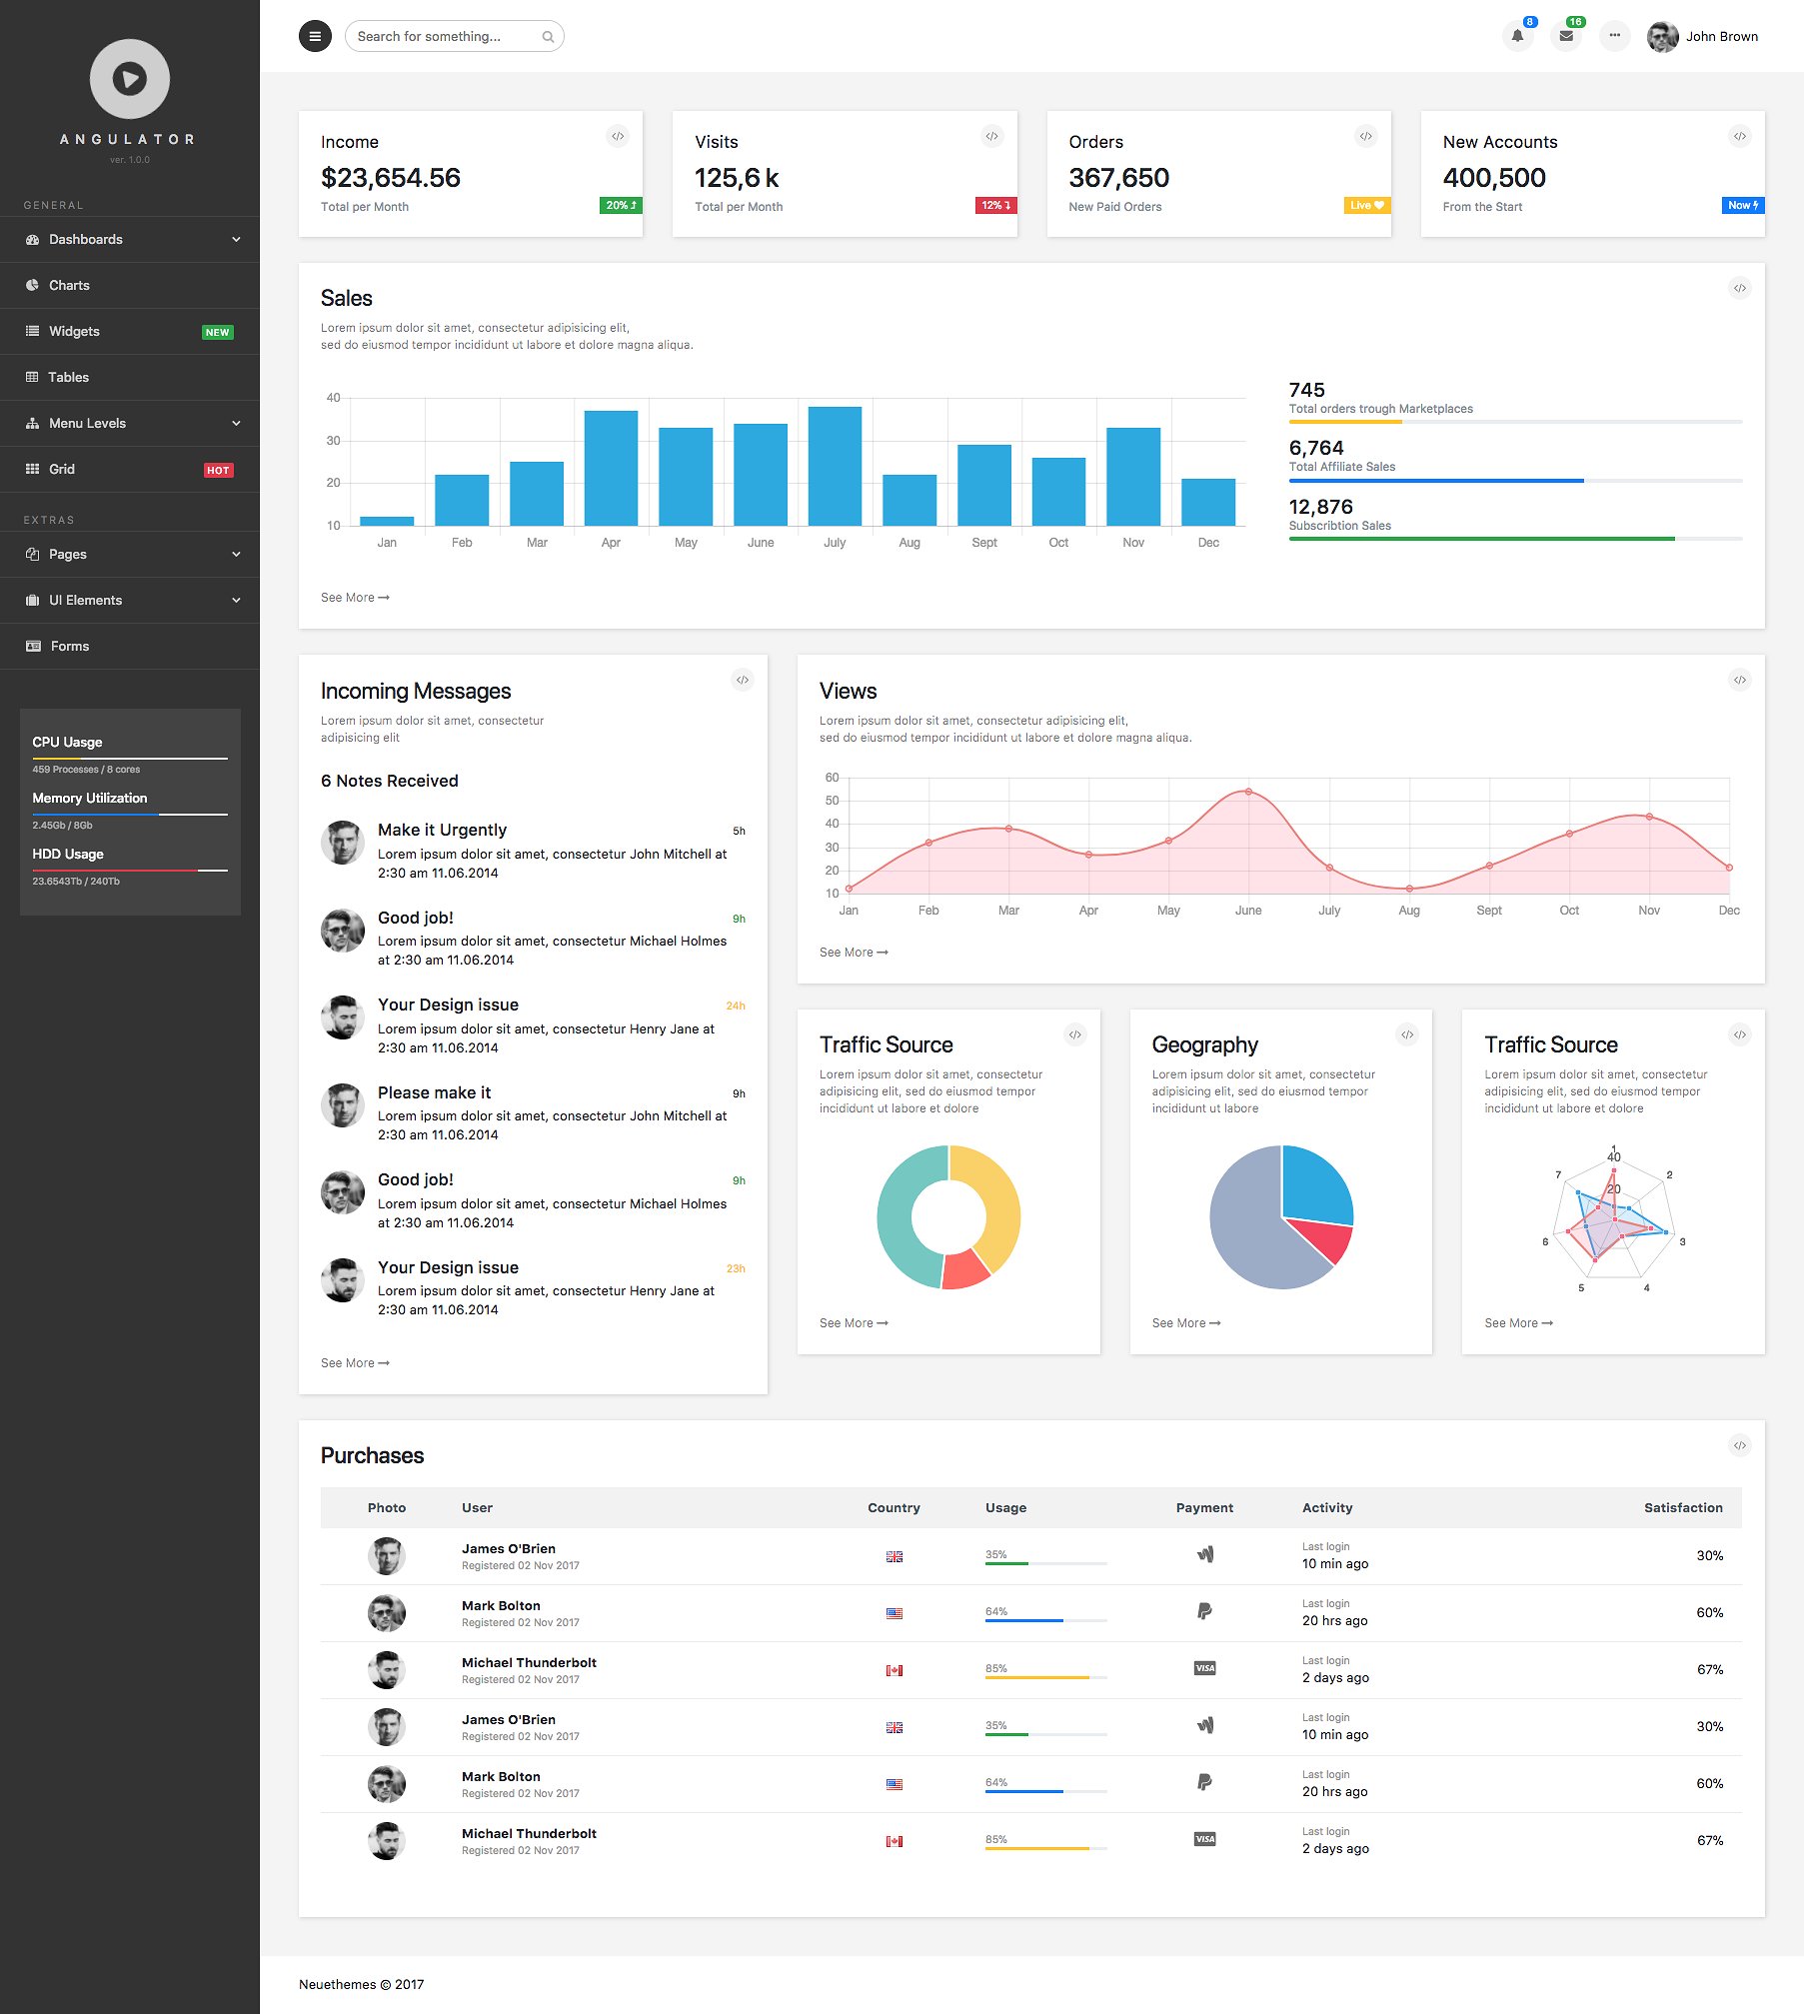The width and height of the screenshot is (1804, 2014).
Task: Click the search magnifier icon
Action: click(548, 37)
